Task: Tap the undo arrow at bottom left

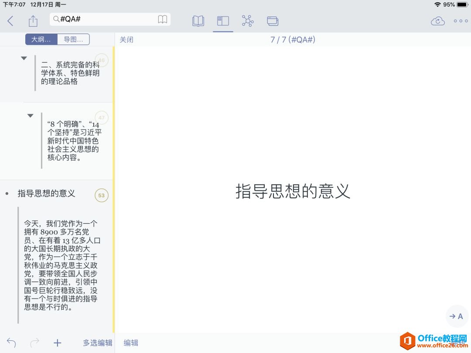Action: coord(11,343)
